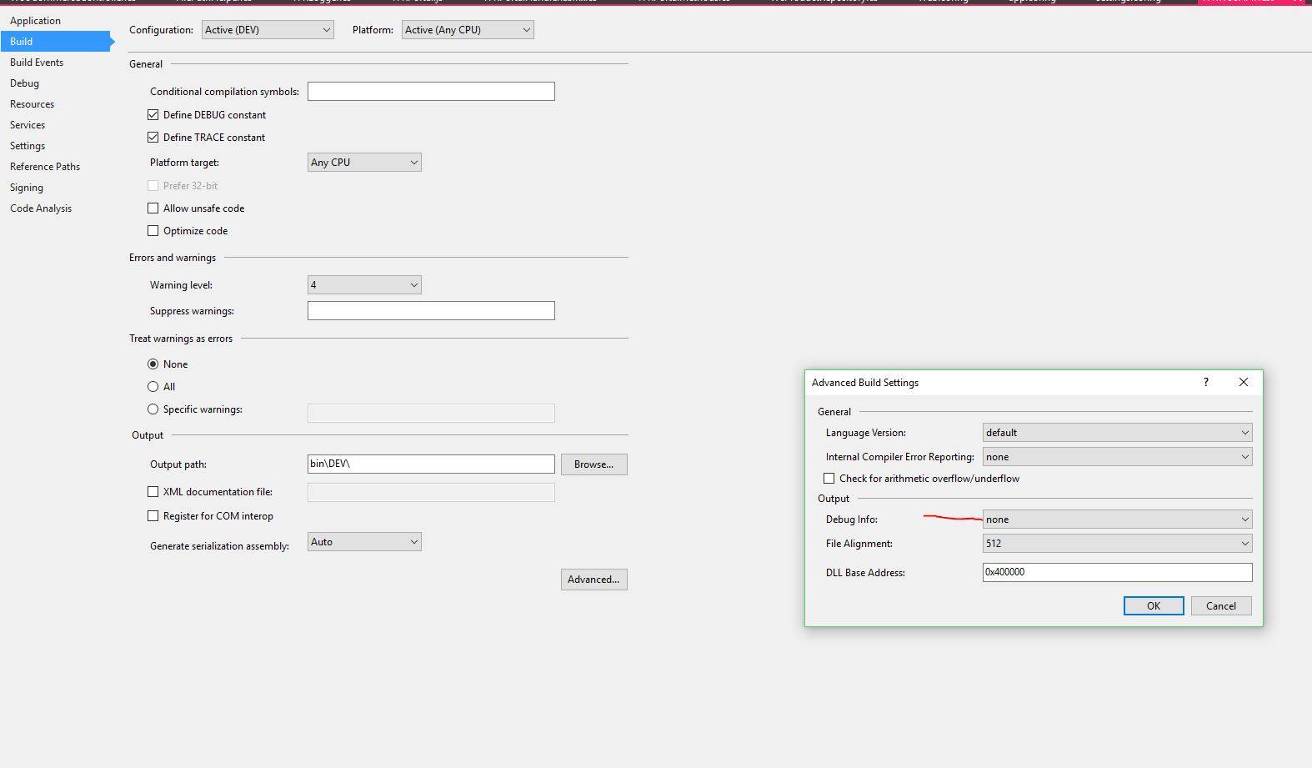Screen dimensions: 1312x768
Task: Select the Build page in sidebar
Action: (55, 42)
